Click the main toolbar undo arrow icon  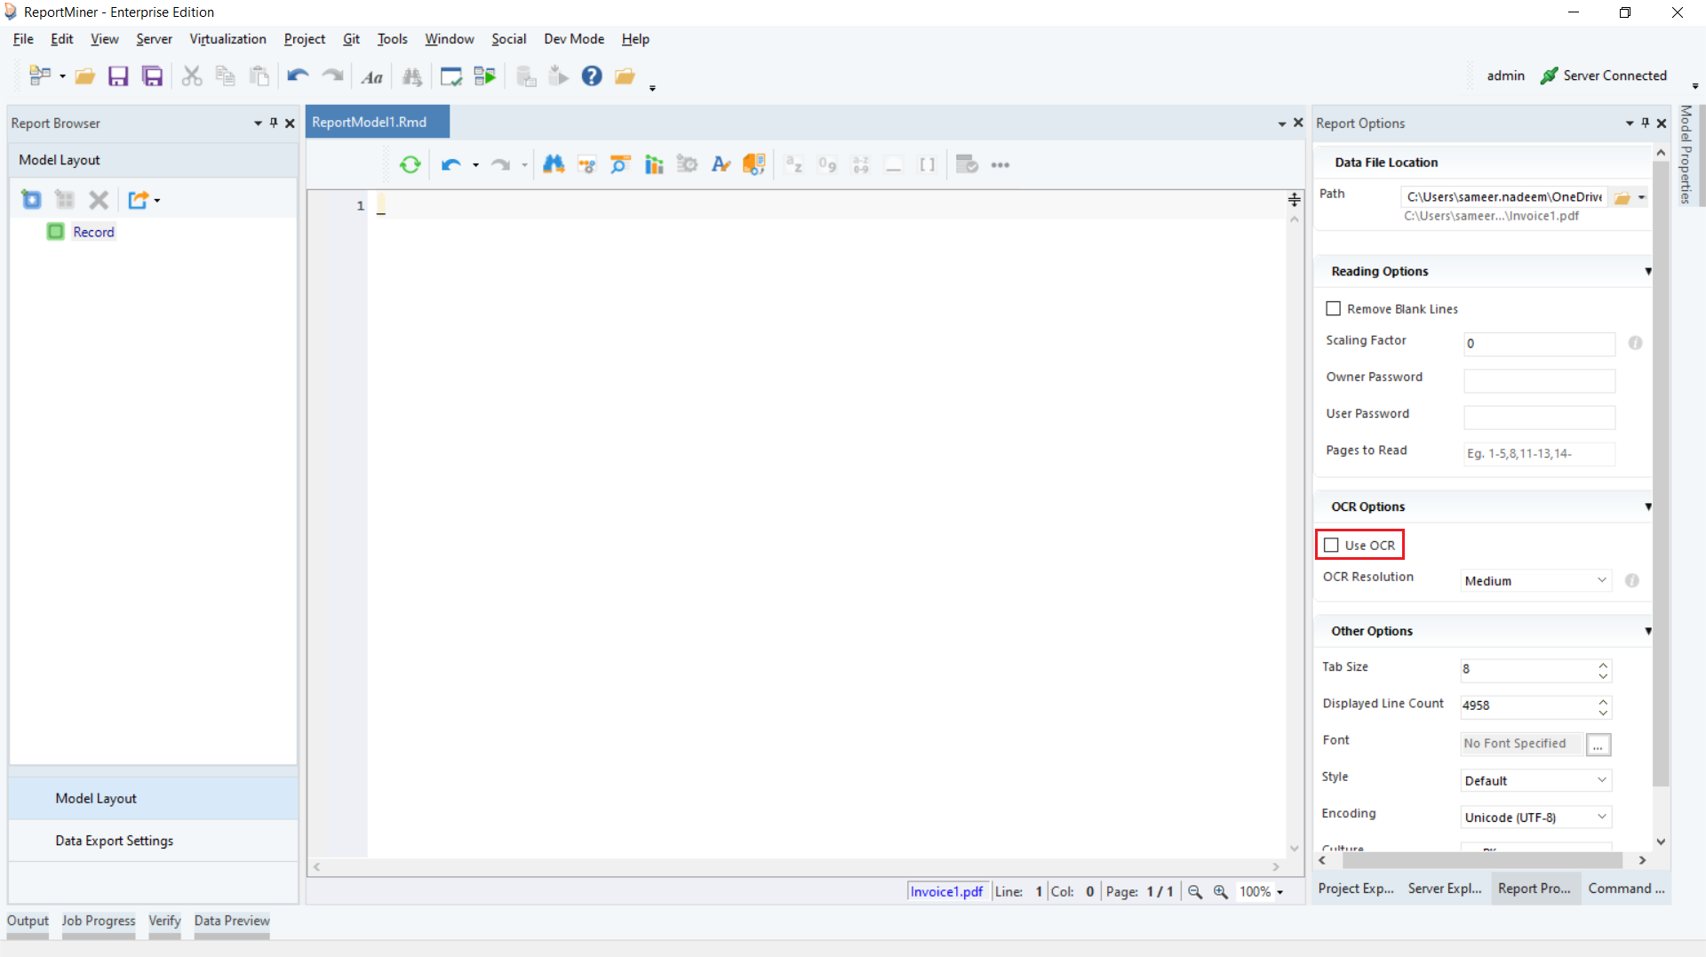point(298,76)
